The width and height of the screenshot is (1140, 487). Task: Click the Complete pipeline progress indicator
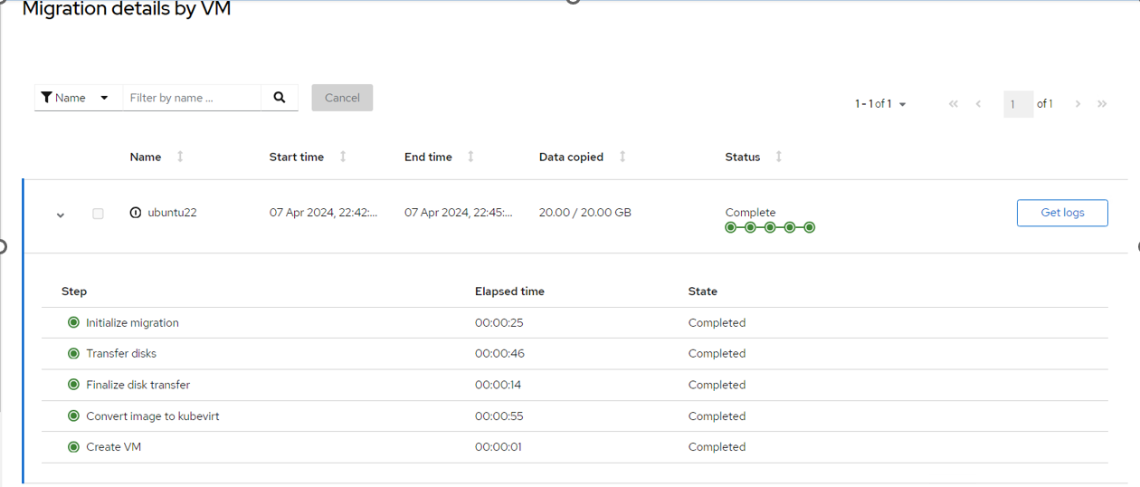click(x=770, y=227)
